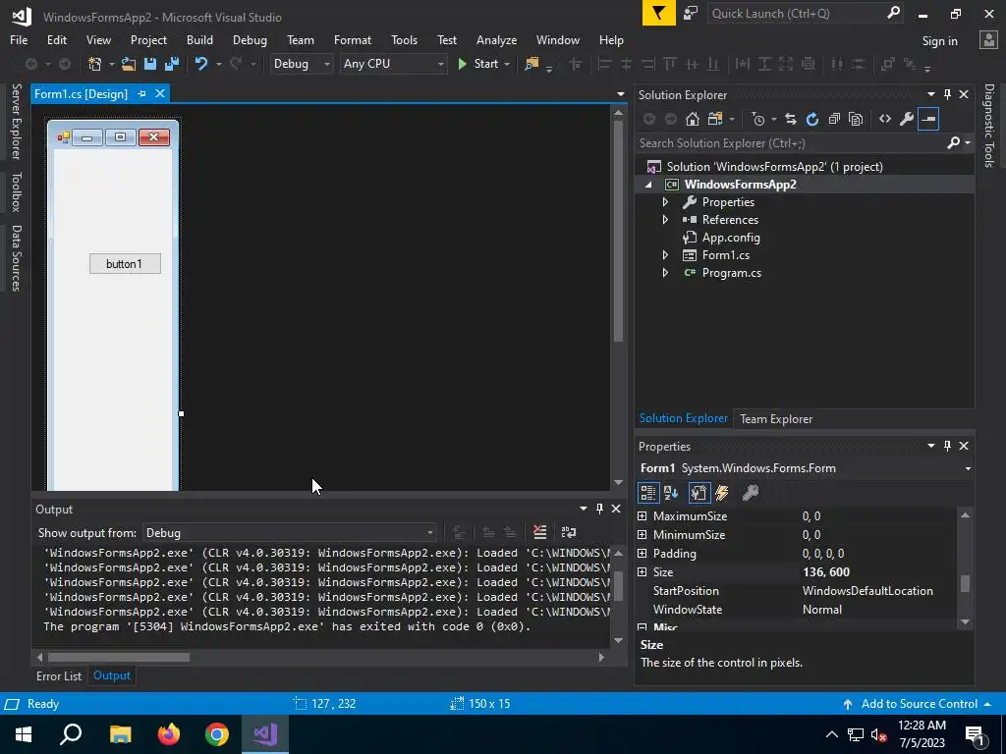
Task: Open Windows search from the taskbar
Action: pos(71,734)
